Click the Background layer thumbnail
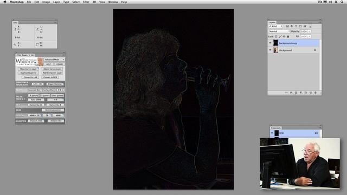This screenshot has height=195, width=347. (275, 50)
